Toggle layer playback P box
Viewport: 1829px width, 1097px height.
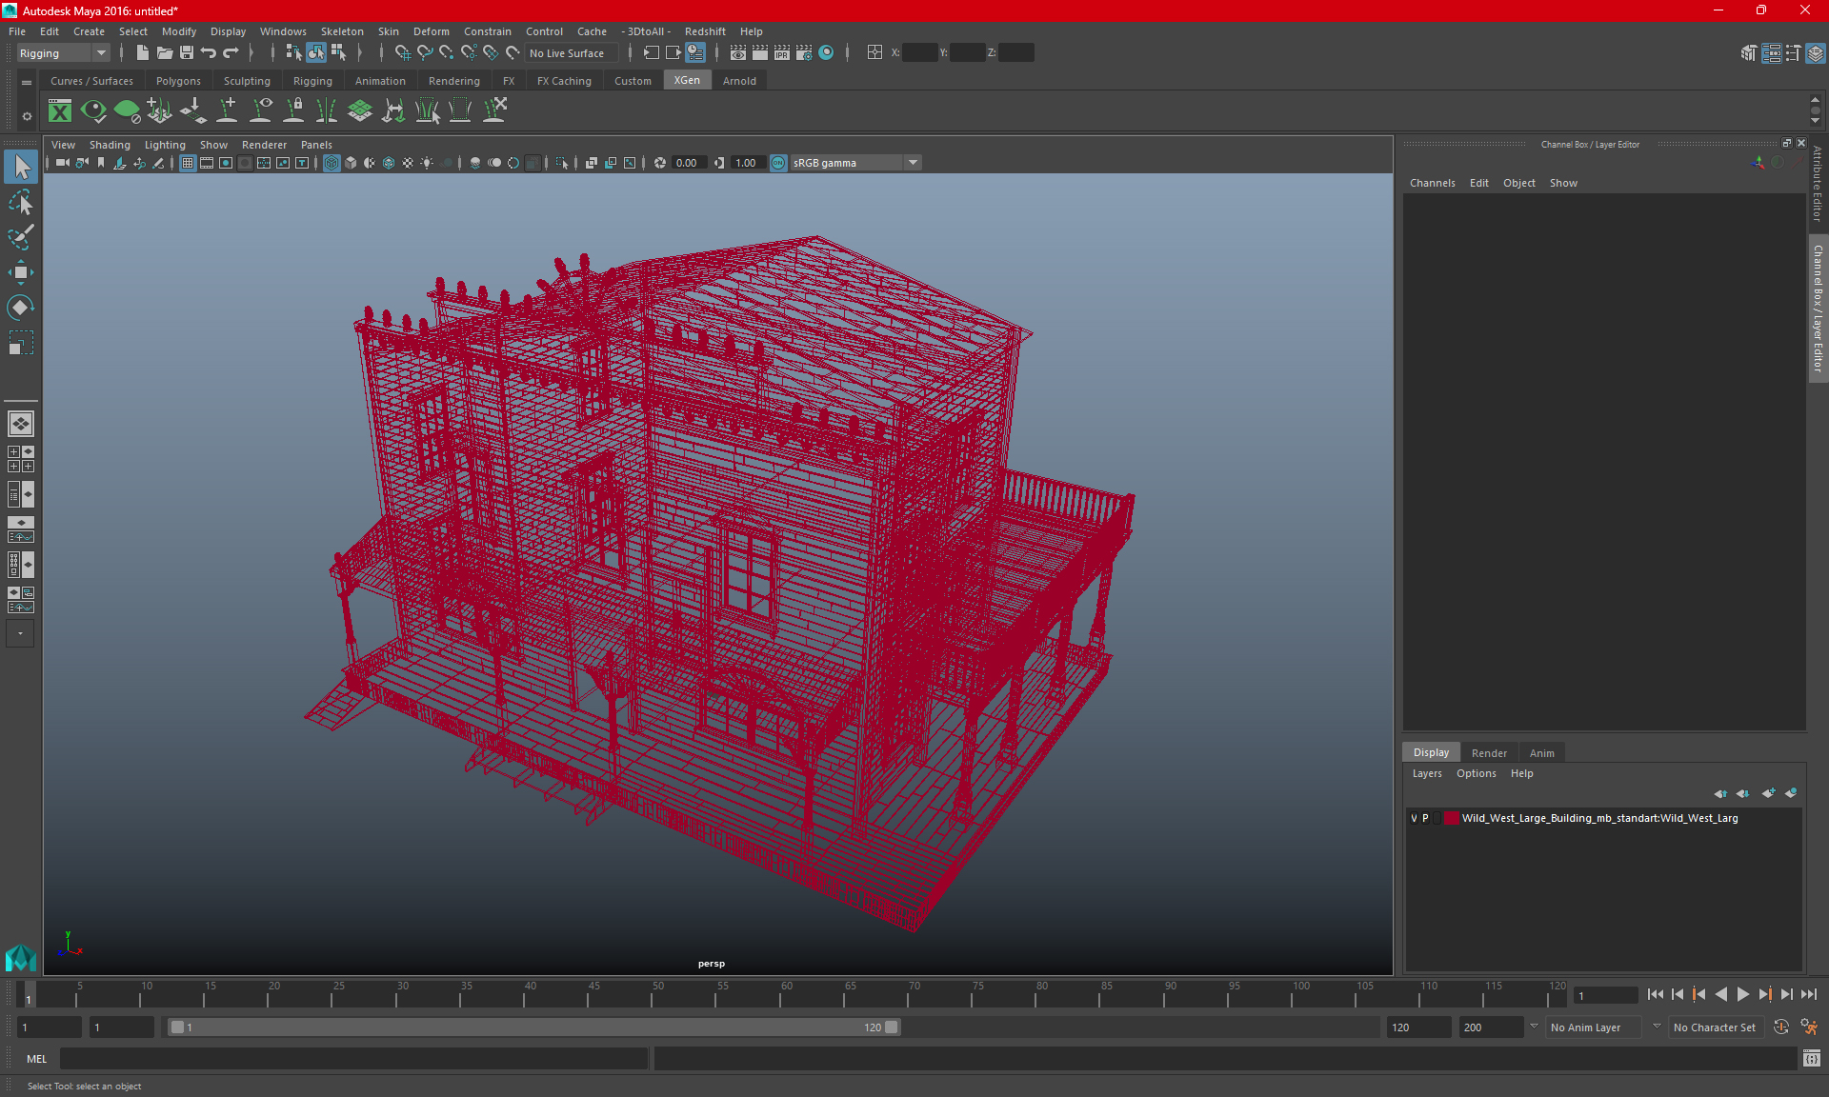coord(1426,818)
